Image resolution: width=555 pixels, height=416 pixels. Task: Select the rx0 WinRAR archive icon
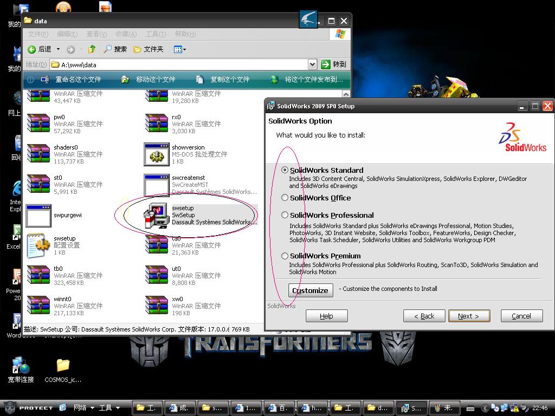tap(157, 123)
